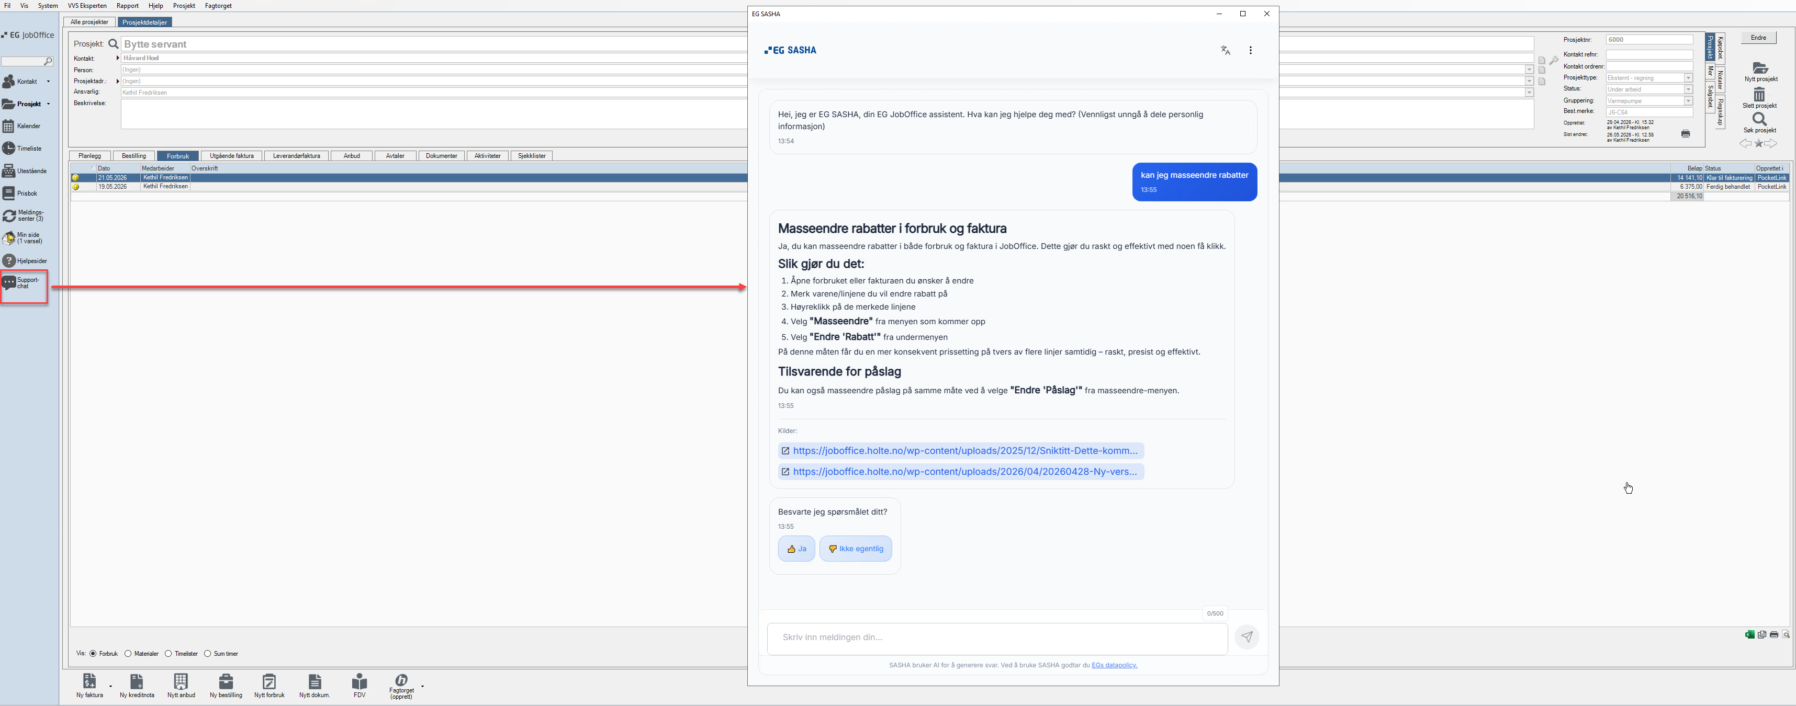1796x706 pixels.
Task: Open the FDV toolbar icon
Action: [360, 681]
